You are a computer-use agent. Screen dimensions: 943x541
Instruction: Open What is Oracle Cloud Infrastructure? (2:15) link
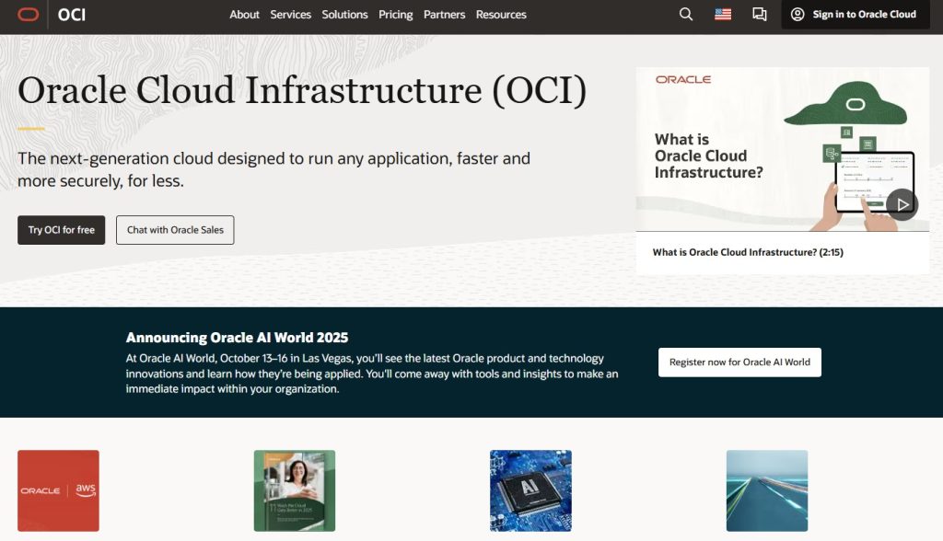[x=748, y=252]
